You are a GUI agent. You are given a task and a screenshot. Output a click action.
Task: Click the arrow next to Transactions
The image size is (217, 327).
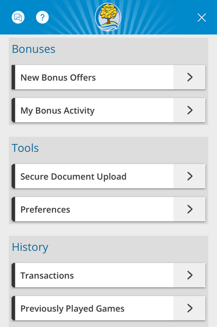[x=189, y=275]
